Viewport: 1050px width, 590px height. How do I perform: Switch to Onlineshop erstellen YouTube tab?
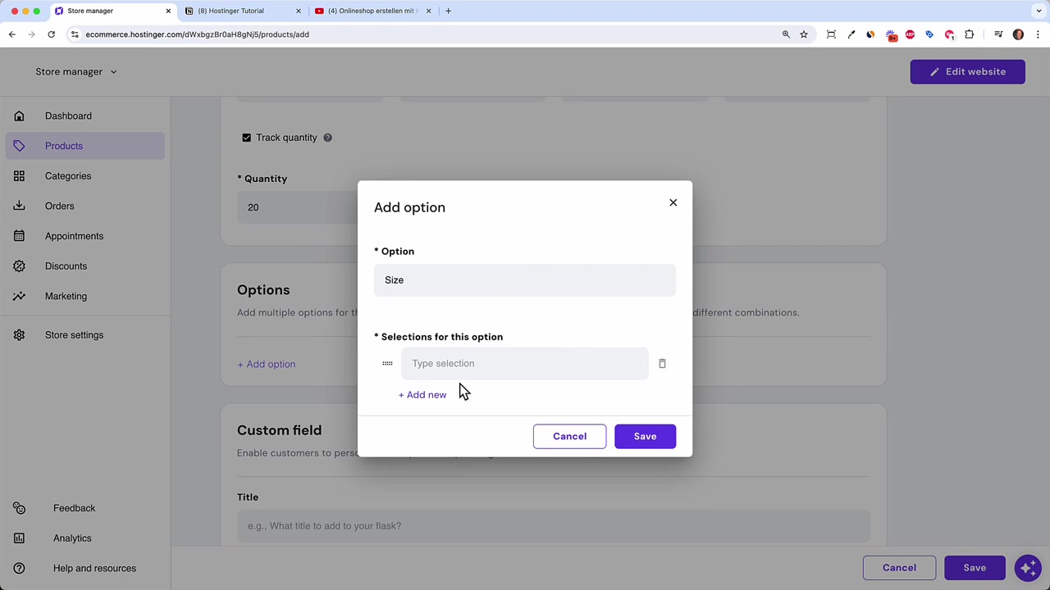coord(372,11)
